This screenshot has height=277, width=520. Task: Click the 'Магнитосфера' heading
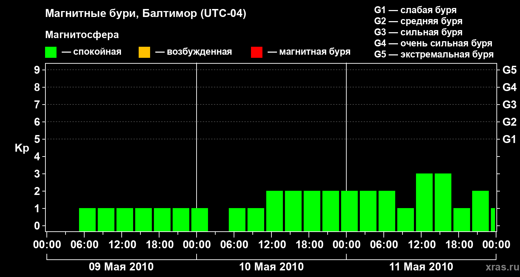point(82,35)
